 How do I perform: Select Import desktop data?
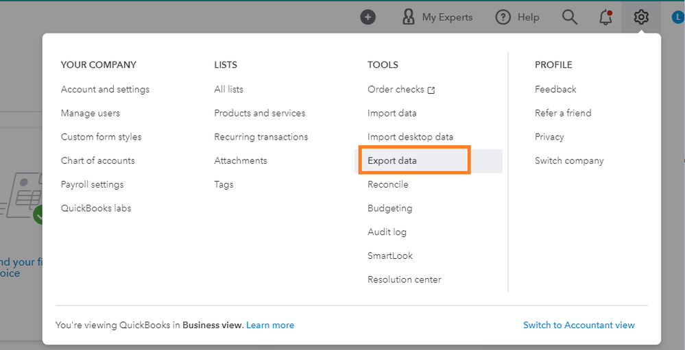(411, 136)
